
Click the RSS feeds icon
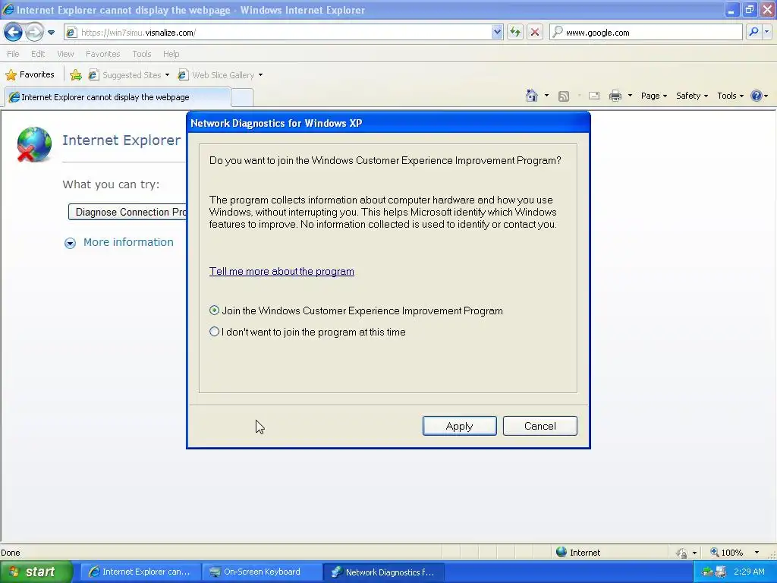point(564,96)
